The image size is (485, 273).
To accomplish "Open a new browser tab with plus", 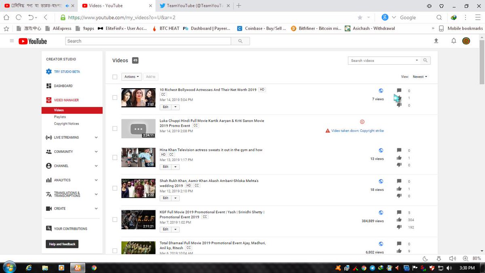I will [238, 5].
